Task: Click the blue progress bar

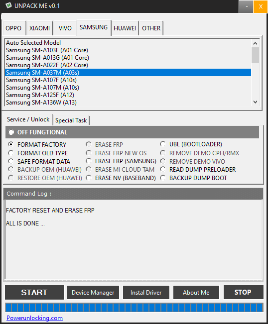Action: [134, 307]
